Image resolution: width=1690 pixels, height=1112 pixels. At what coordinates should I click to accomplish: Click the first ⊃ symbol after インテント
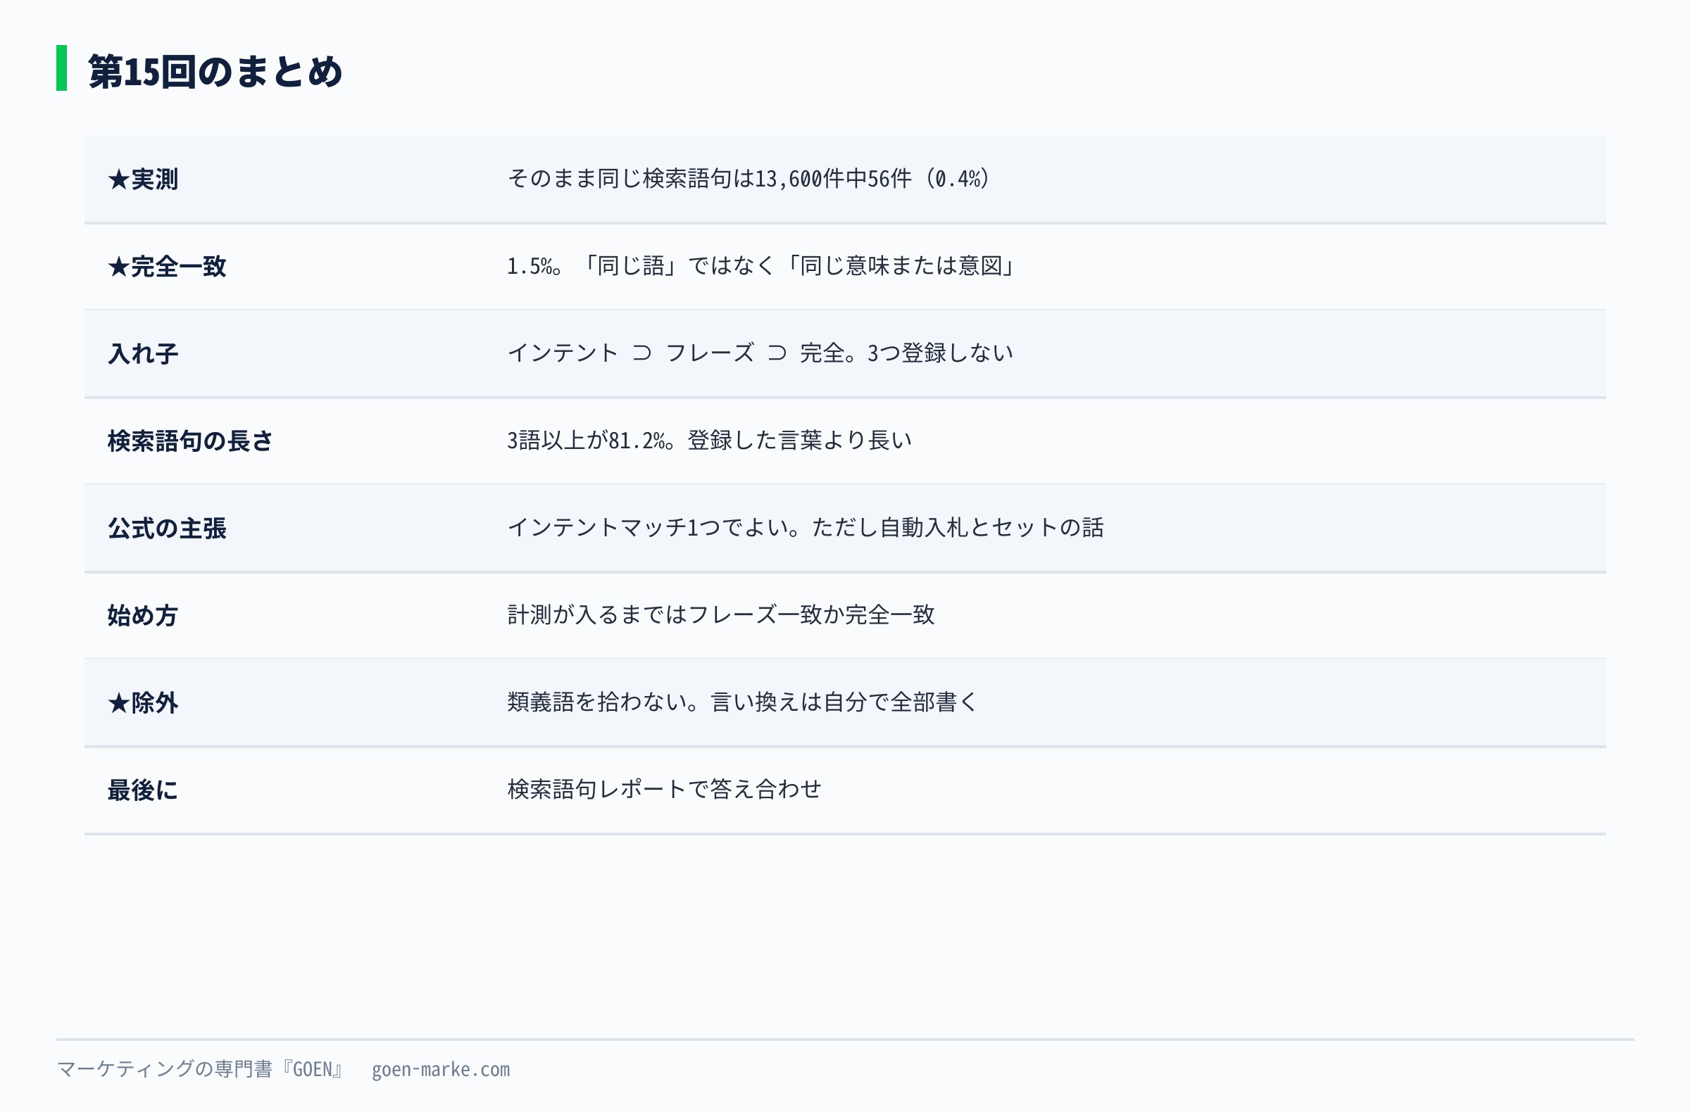pyautogui.click(x=642, y=353)
